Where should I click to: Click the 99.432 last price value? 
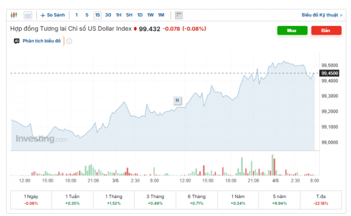(x=149, y=29)
